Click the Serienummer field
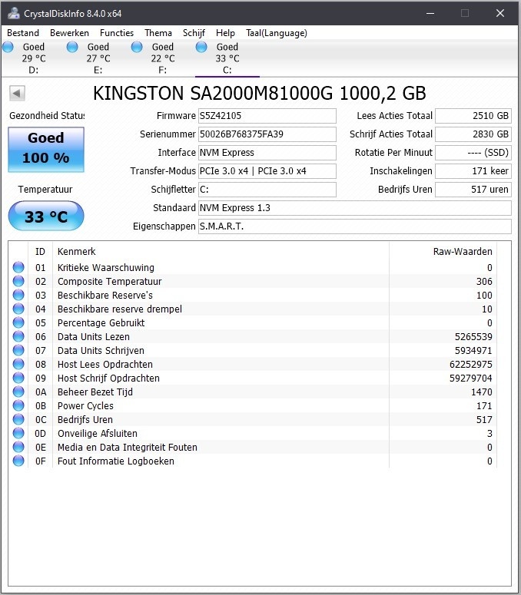The image size is (521, 595). coord(267,134)
